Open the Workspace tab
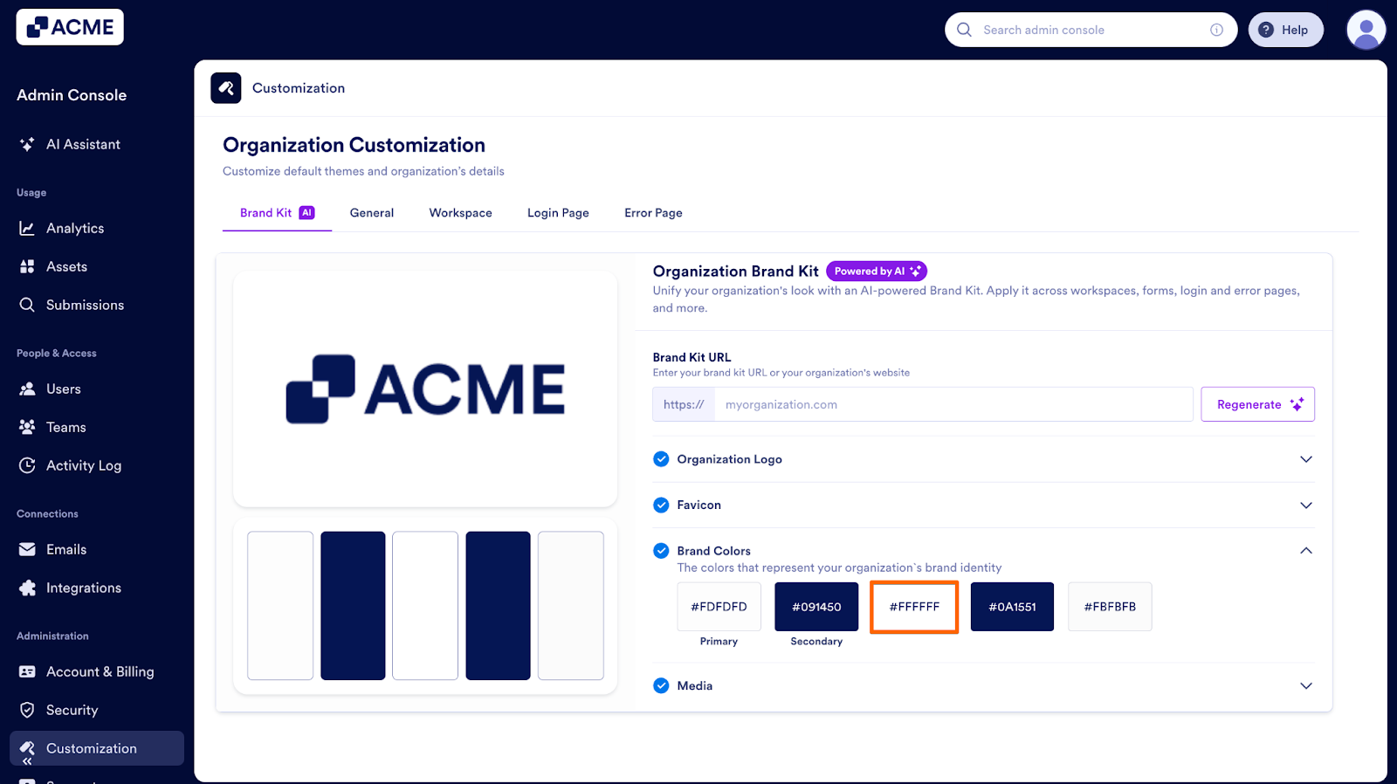Screen dimensions: 1397x784 pos(460,213)
